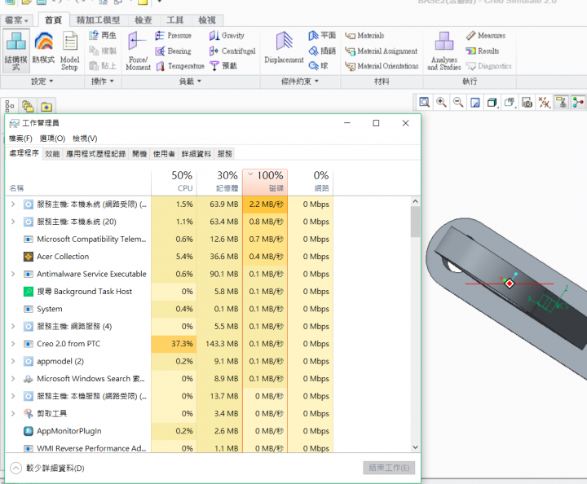
Task: Add a Pressure load
Action: tap(174, 36)
